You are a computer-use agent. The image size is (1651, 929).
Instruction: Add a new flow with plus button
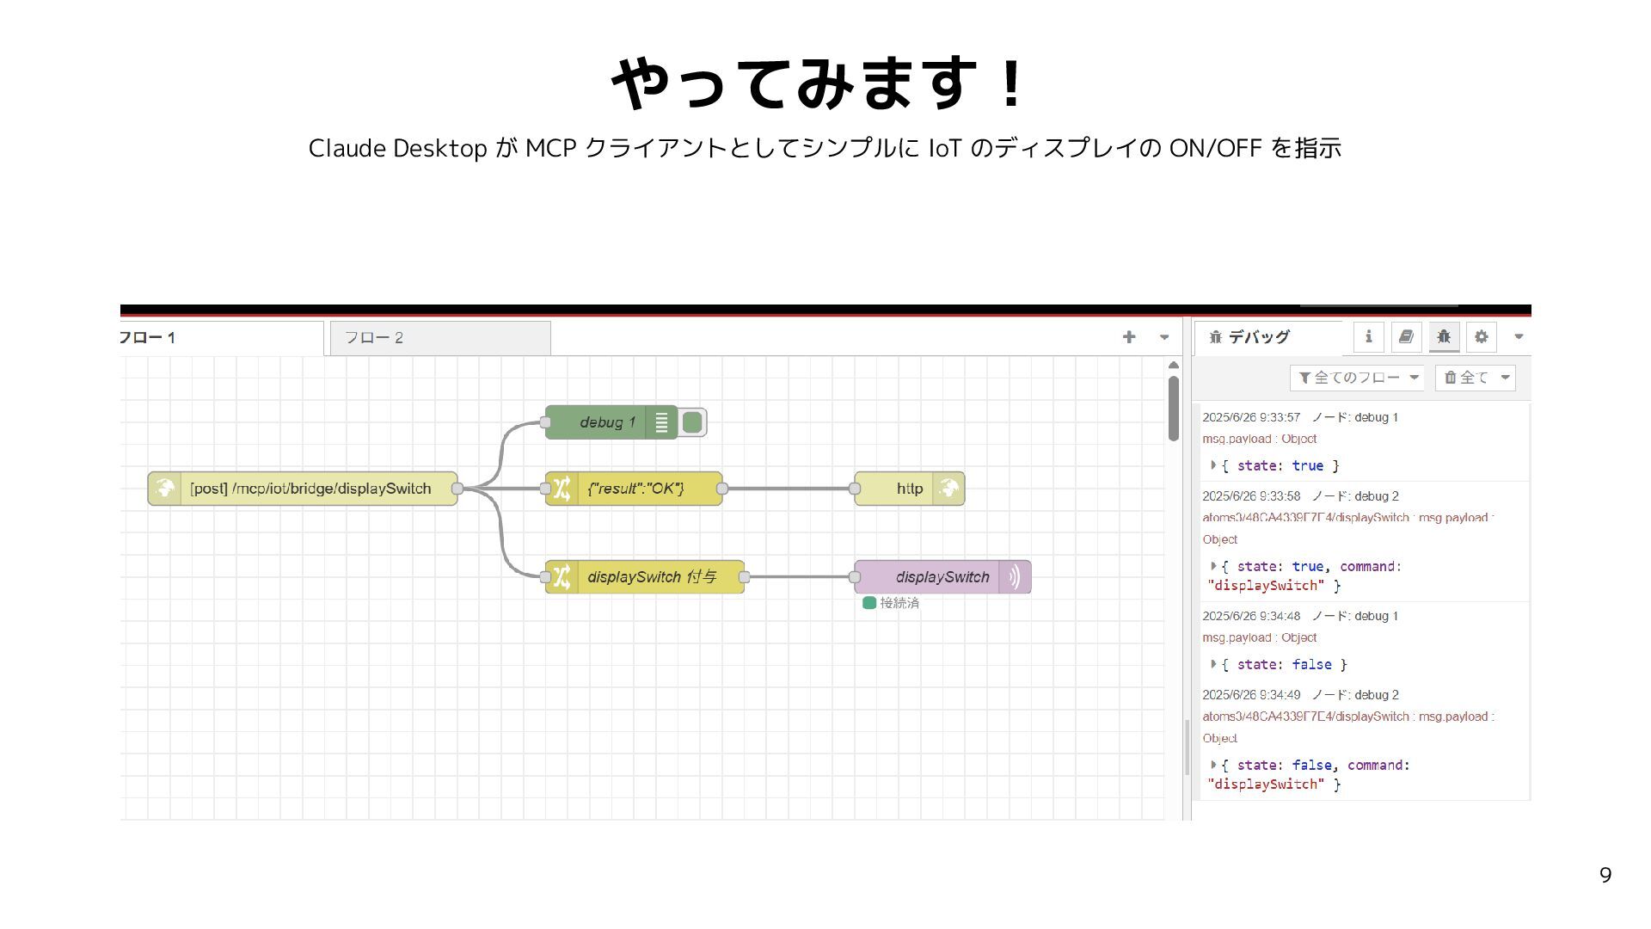click(1129, 337)
